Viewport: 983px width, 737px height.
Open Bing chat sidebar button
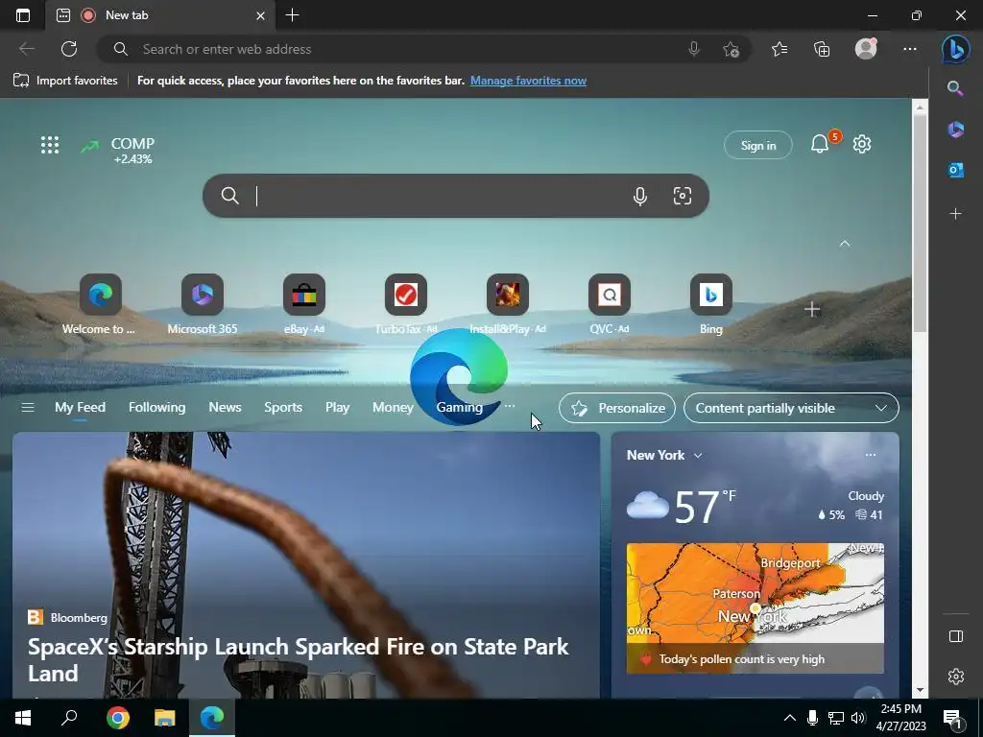(x=955, y=50)
